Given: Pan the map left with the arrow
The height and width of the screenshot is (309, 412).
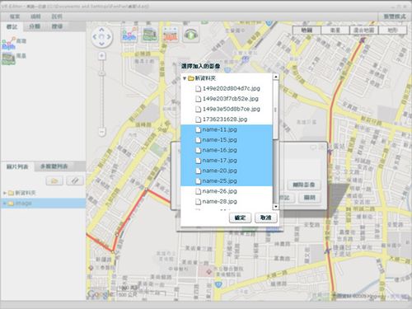Looking at the screenshot, I should pos(95,37).
